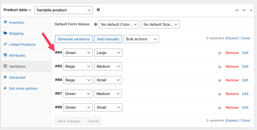Open Medium size dropdown for variation #85
The width and height of the screenshot is (257, 130).
pos(108,66)
